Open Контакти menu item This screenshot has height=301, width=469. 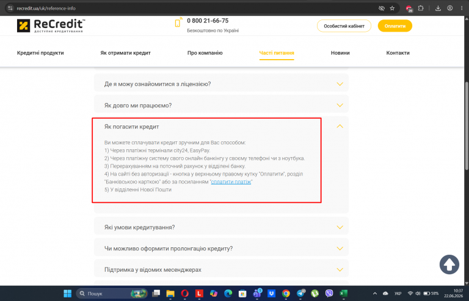tap(398, 53)
